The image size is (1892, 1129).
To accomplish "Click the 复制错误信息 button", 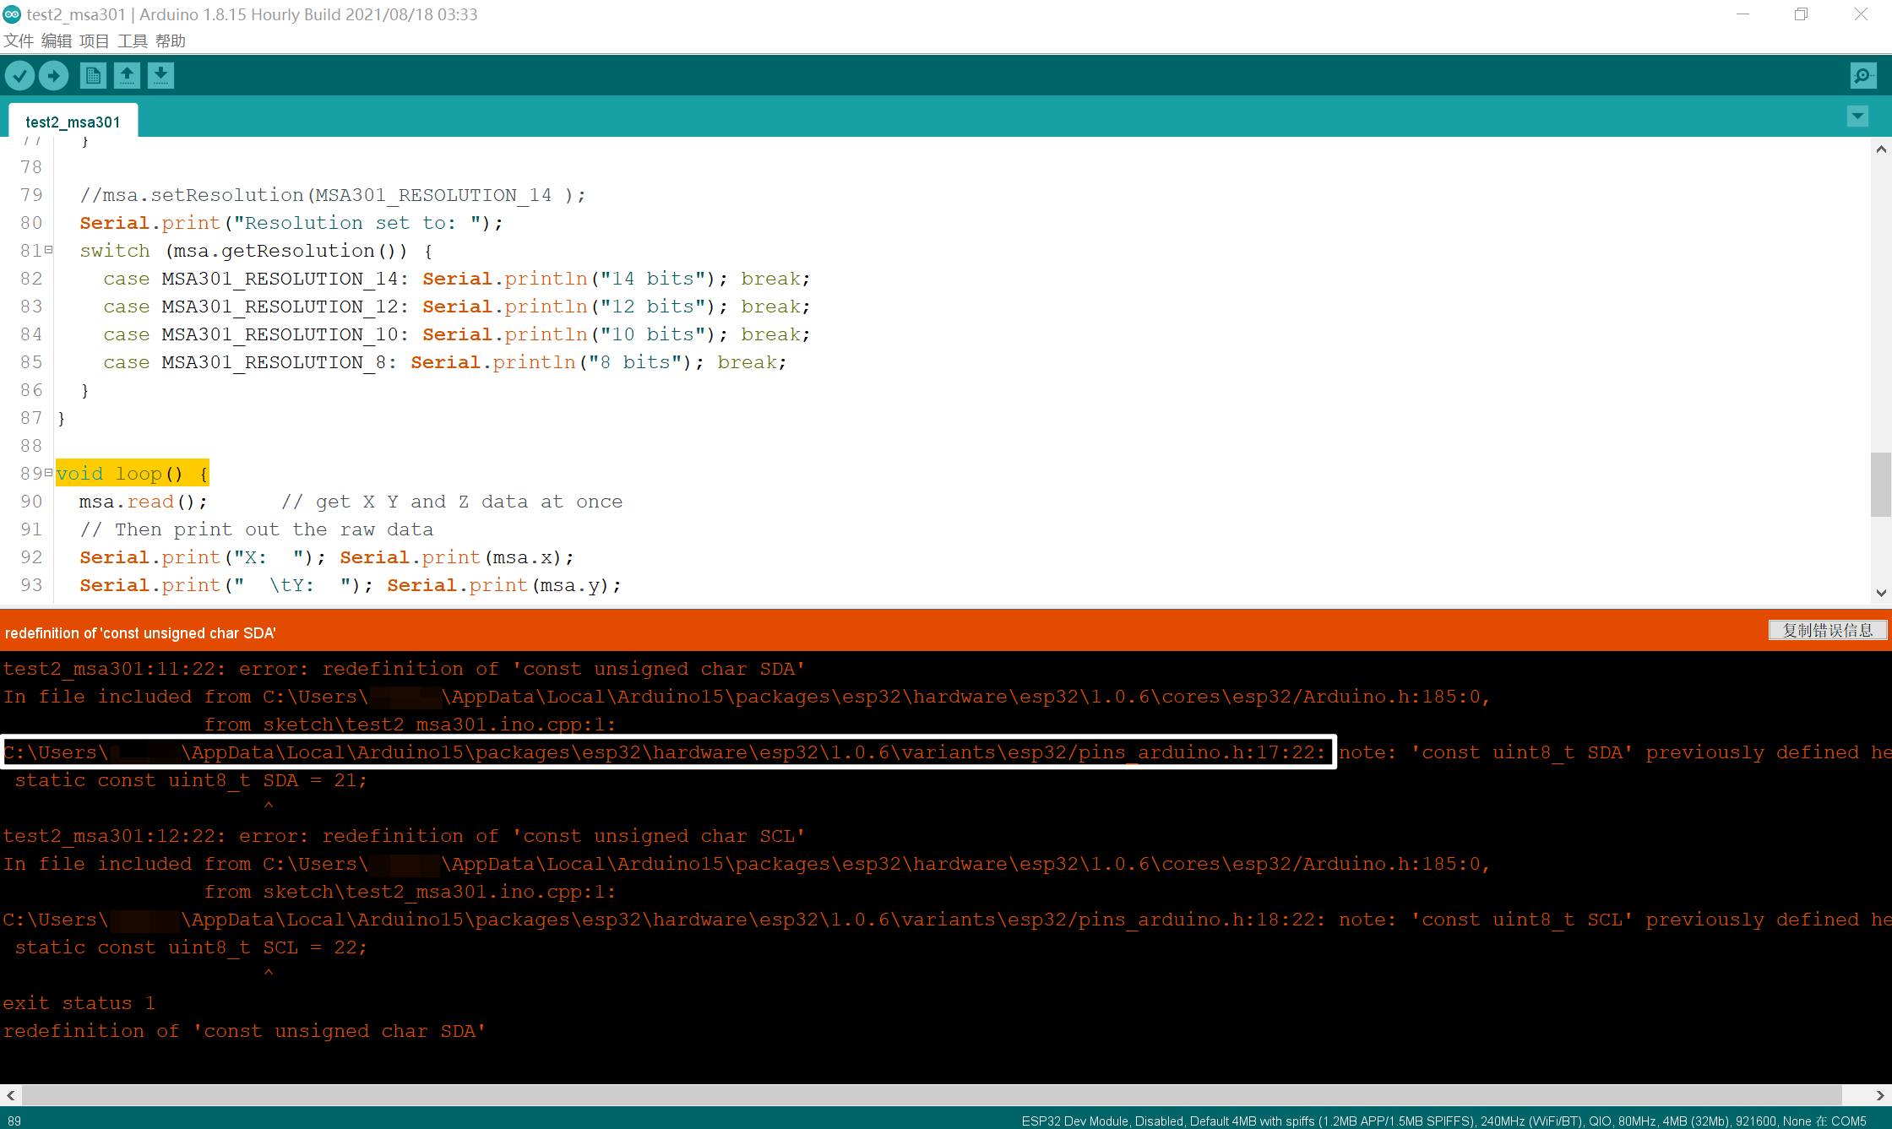I will 1828,631.
